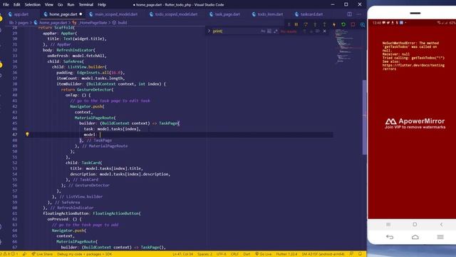Click the Step Into debug icon
The width and height of the screenshot is (456, 257).
point(315,24)
